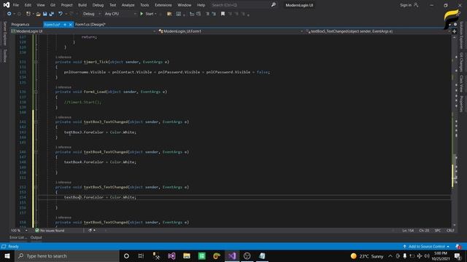Show hidden system tray icons
Screen dimensions: 467x262
pyautogui.click(x=390, y=255)
